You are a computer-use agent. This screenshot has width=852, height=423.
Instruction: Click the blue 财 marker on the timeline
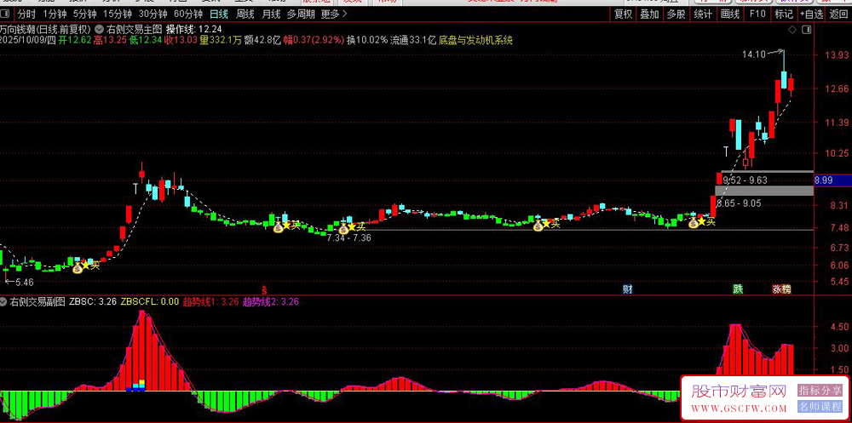click(x=627, y=289)
